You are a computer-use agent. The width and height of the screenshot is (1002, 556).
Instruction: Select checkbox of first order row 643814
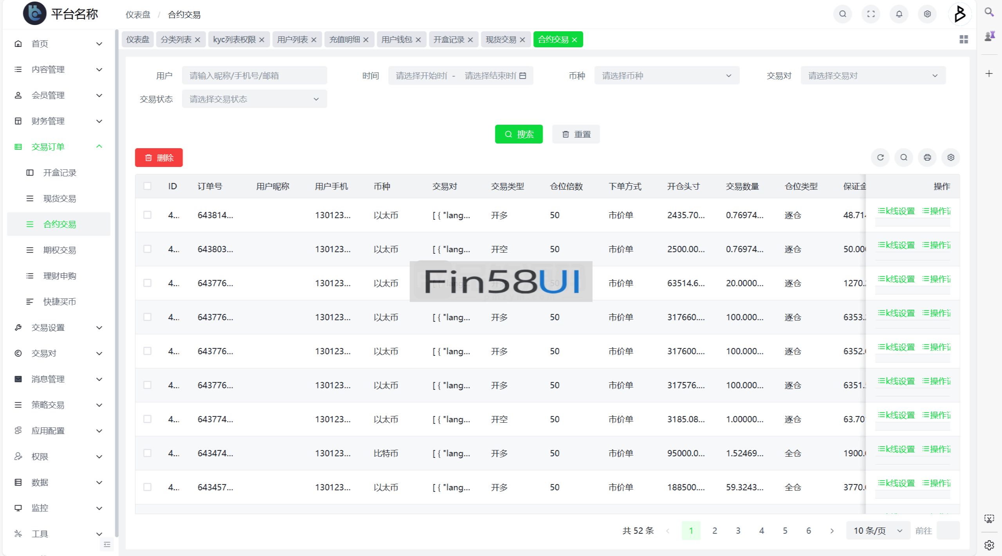click(x=147, y=215)
